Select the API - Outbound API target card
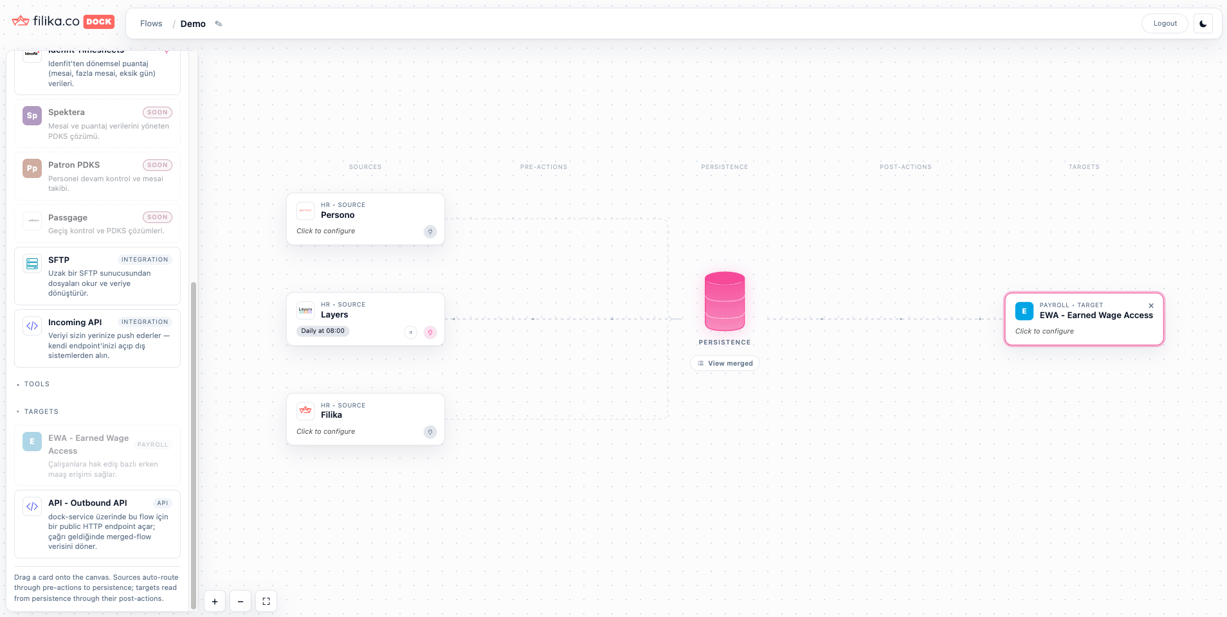Image resolution: width=1227 pixels, height=617 pixels. point(97,524)
